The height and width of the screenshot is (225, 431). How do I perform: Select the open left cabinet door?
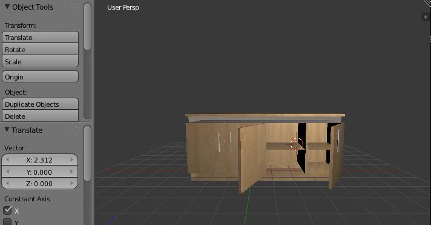pyautogui.click(x=252, y=158)
